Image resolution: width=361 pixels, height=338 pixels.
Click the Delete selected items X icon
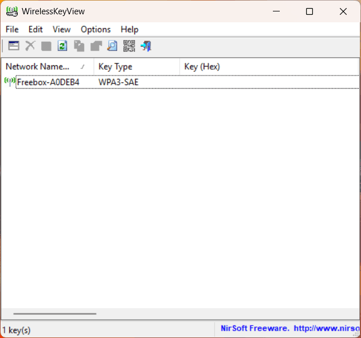click(30, 46)
